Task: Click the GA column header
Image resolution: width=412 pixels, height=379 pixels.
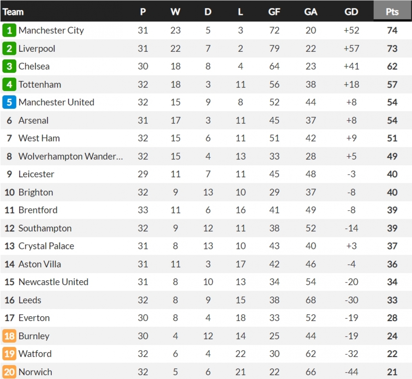Action: point(310,12)
